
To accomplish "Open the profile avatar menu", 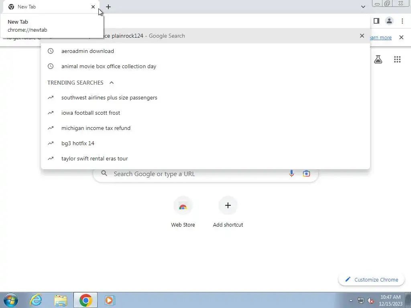I will pos(389,21).
